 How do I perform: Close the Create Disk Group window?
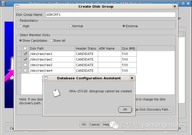(x=175, y=6)
